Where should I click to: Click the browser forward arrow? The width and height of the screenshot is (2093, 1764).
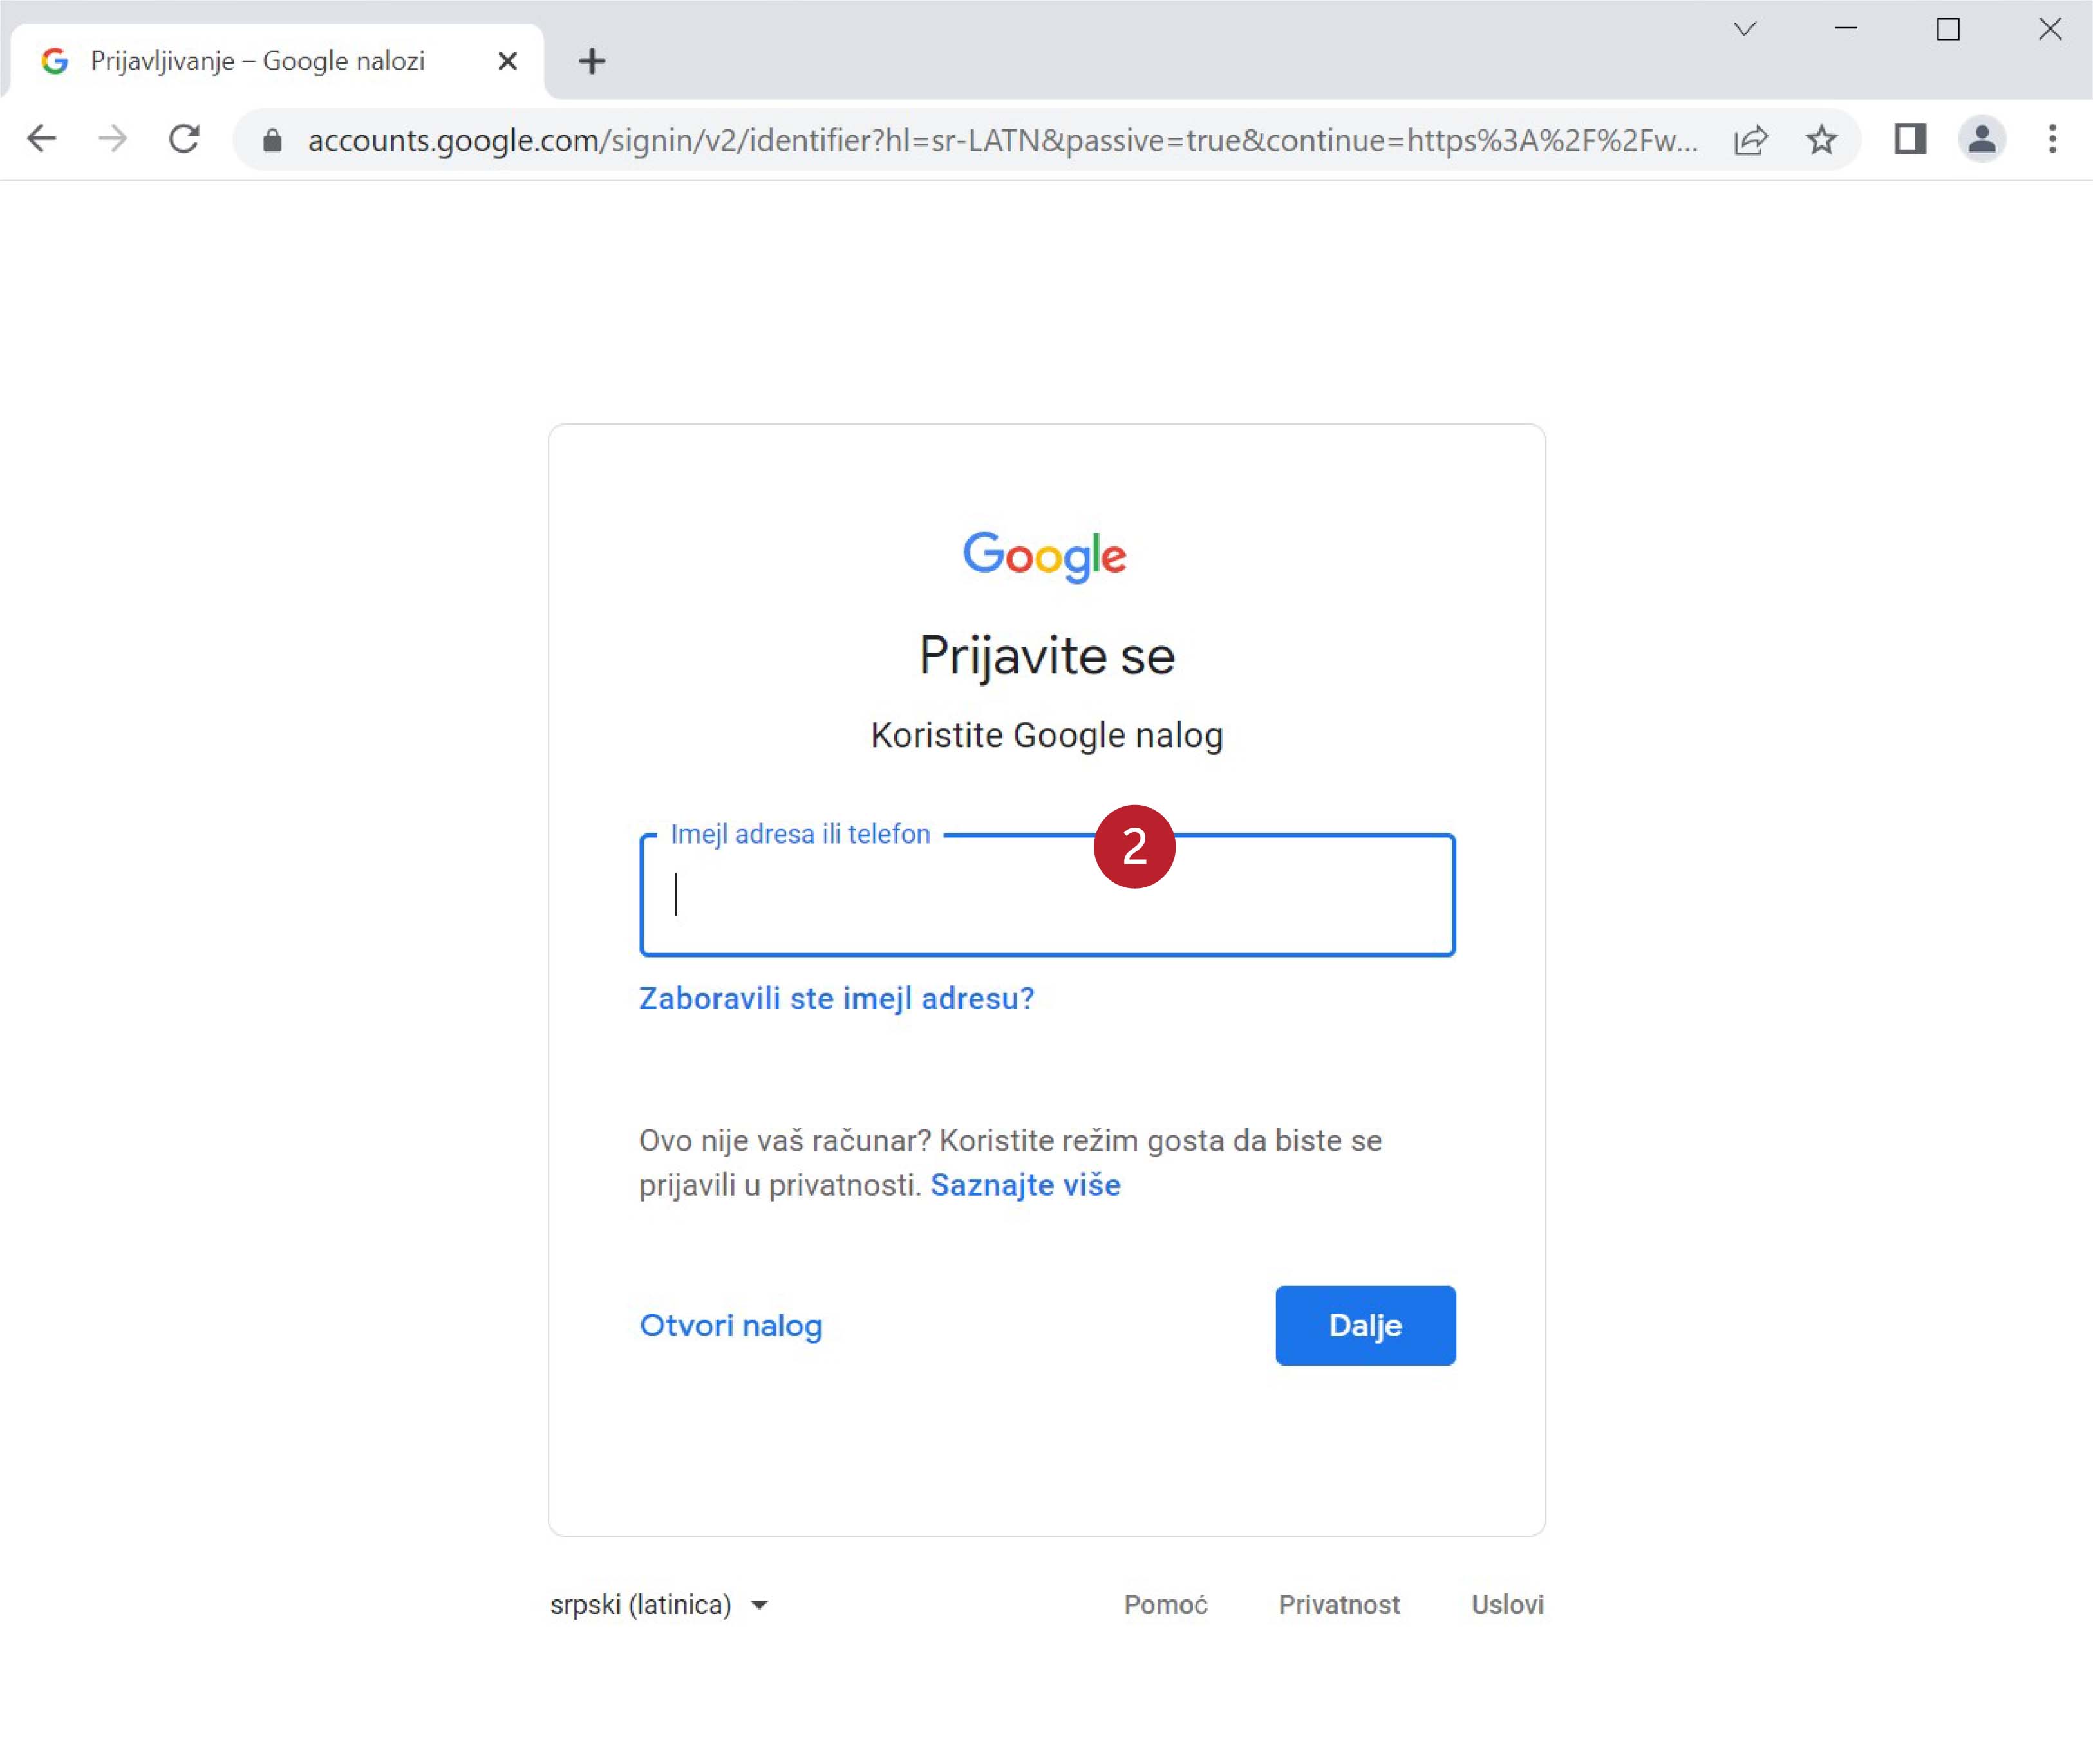(x=113, y=139)
